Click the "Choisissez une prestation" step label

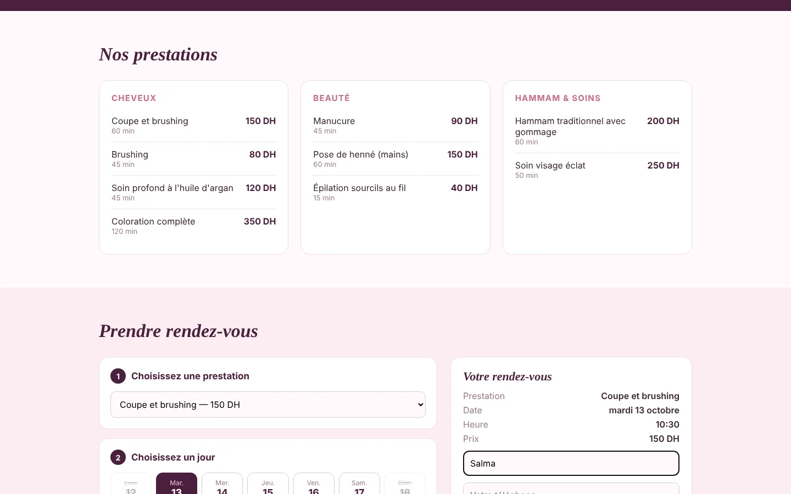pyautogui.click(x=190, y=376)
